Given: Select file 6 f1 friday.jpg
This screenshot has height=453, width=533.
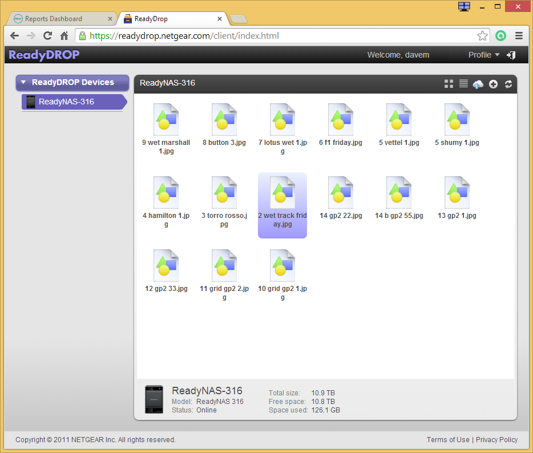Looking at the screenshot, I should [341, 125].
